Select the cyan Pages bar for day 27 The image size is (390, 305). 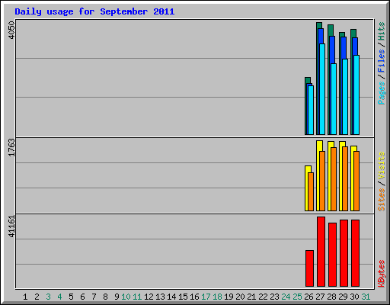coord(322,89)
